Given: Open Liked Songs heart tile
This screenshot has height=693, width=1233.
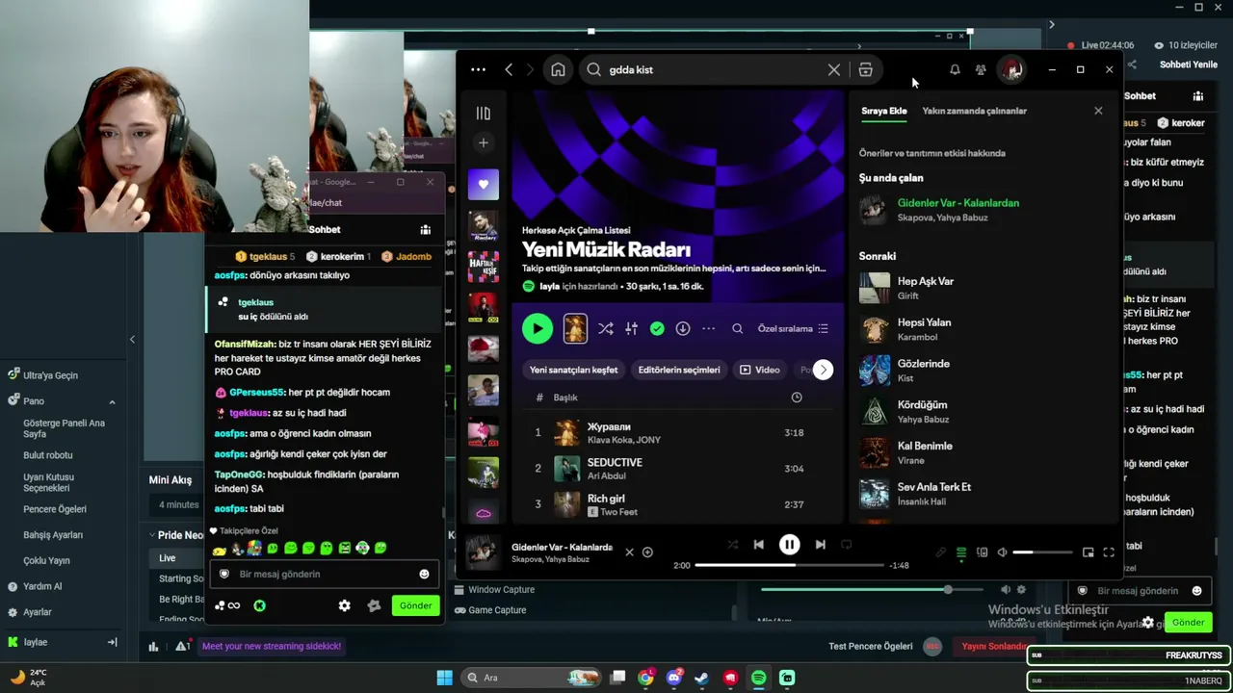Looking at the screenshot, I should (x=484, y=184).
